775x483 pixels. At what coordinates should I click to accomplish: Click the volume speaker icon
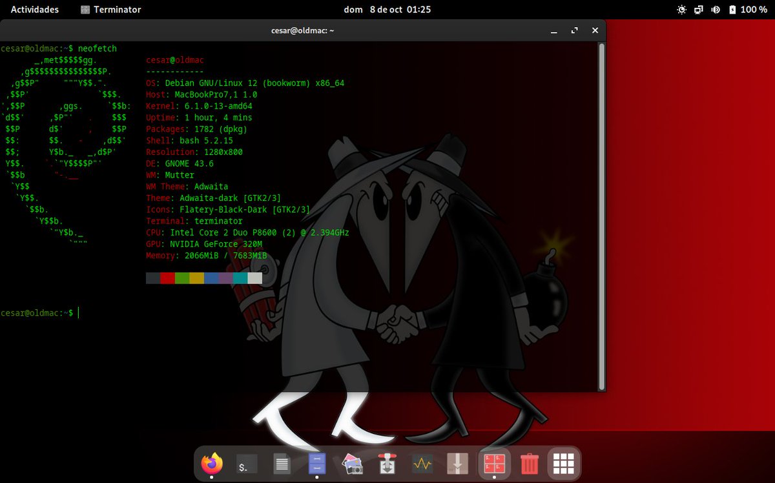(x=716, y=10)
